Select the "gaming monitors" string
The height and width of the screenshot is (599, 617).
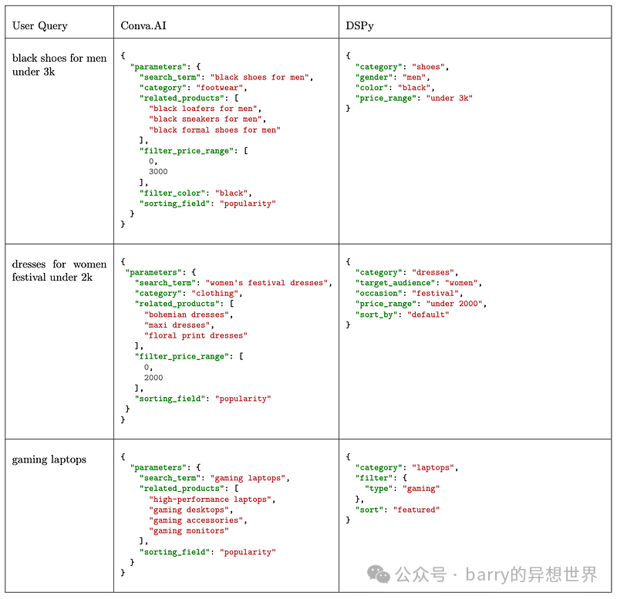pyautogui.click(x=188, y=531)
